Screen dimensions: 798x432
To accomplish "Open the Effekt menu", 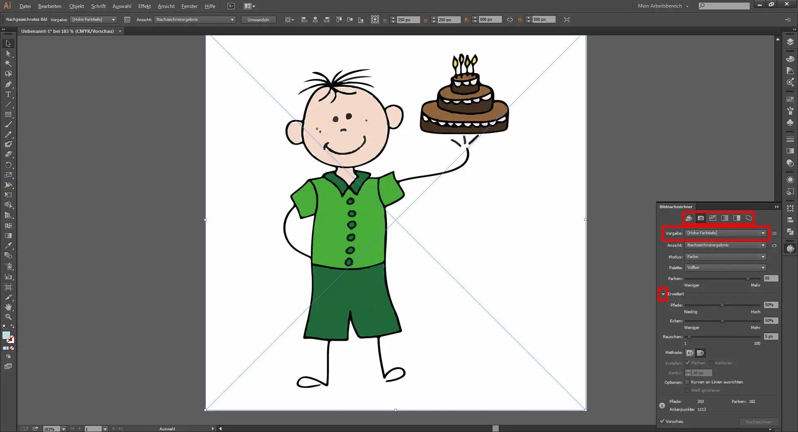I will [x=144, y=6].
